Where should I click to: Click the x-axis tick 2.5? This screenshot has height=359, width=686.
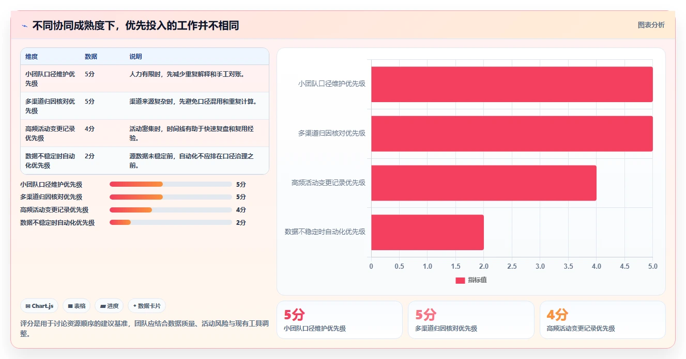[512, 267]
